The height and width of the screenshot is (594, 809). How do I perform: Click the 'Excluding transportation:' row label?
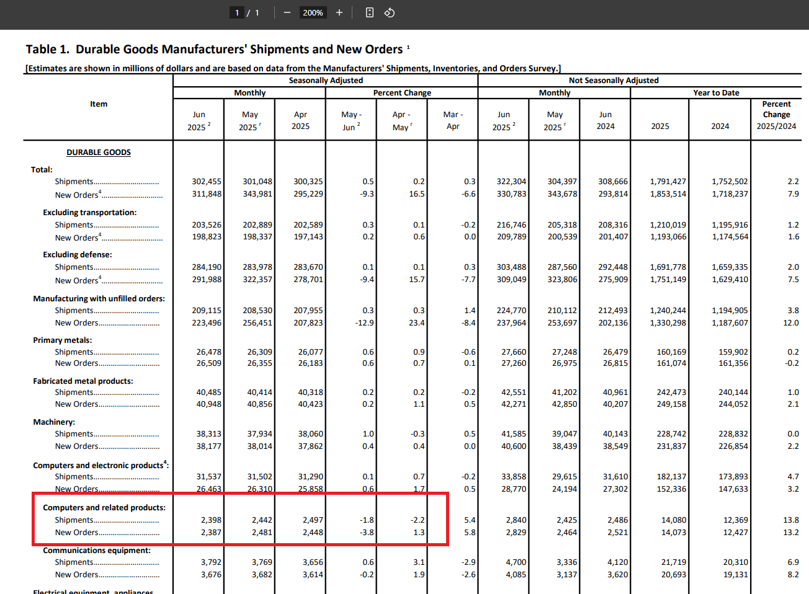click(x=90, y=213)
